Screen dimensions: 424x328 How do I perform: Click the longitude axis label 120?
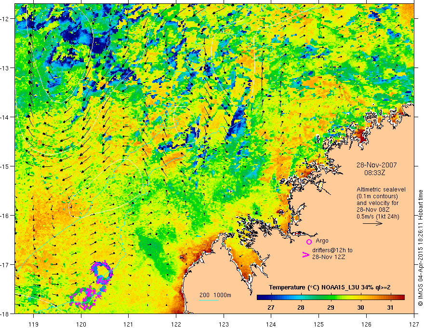pos(81,324)
